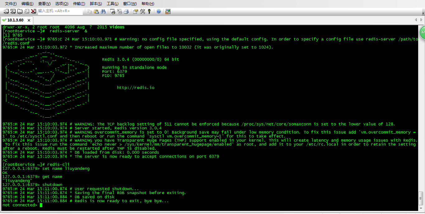This screenshot has width=425, height=214.
Task: Open the 查看(V) menu
Action: [44, 4]
